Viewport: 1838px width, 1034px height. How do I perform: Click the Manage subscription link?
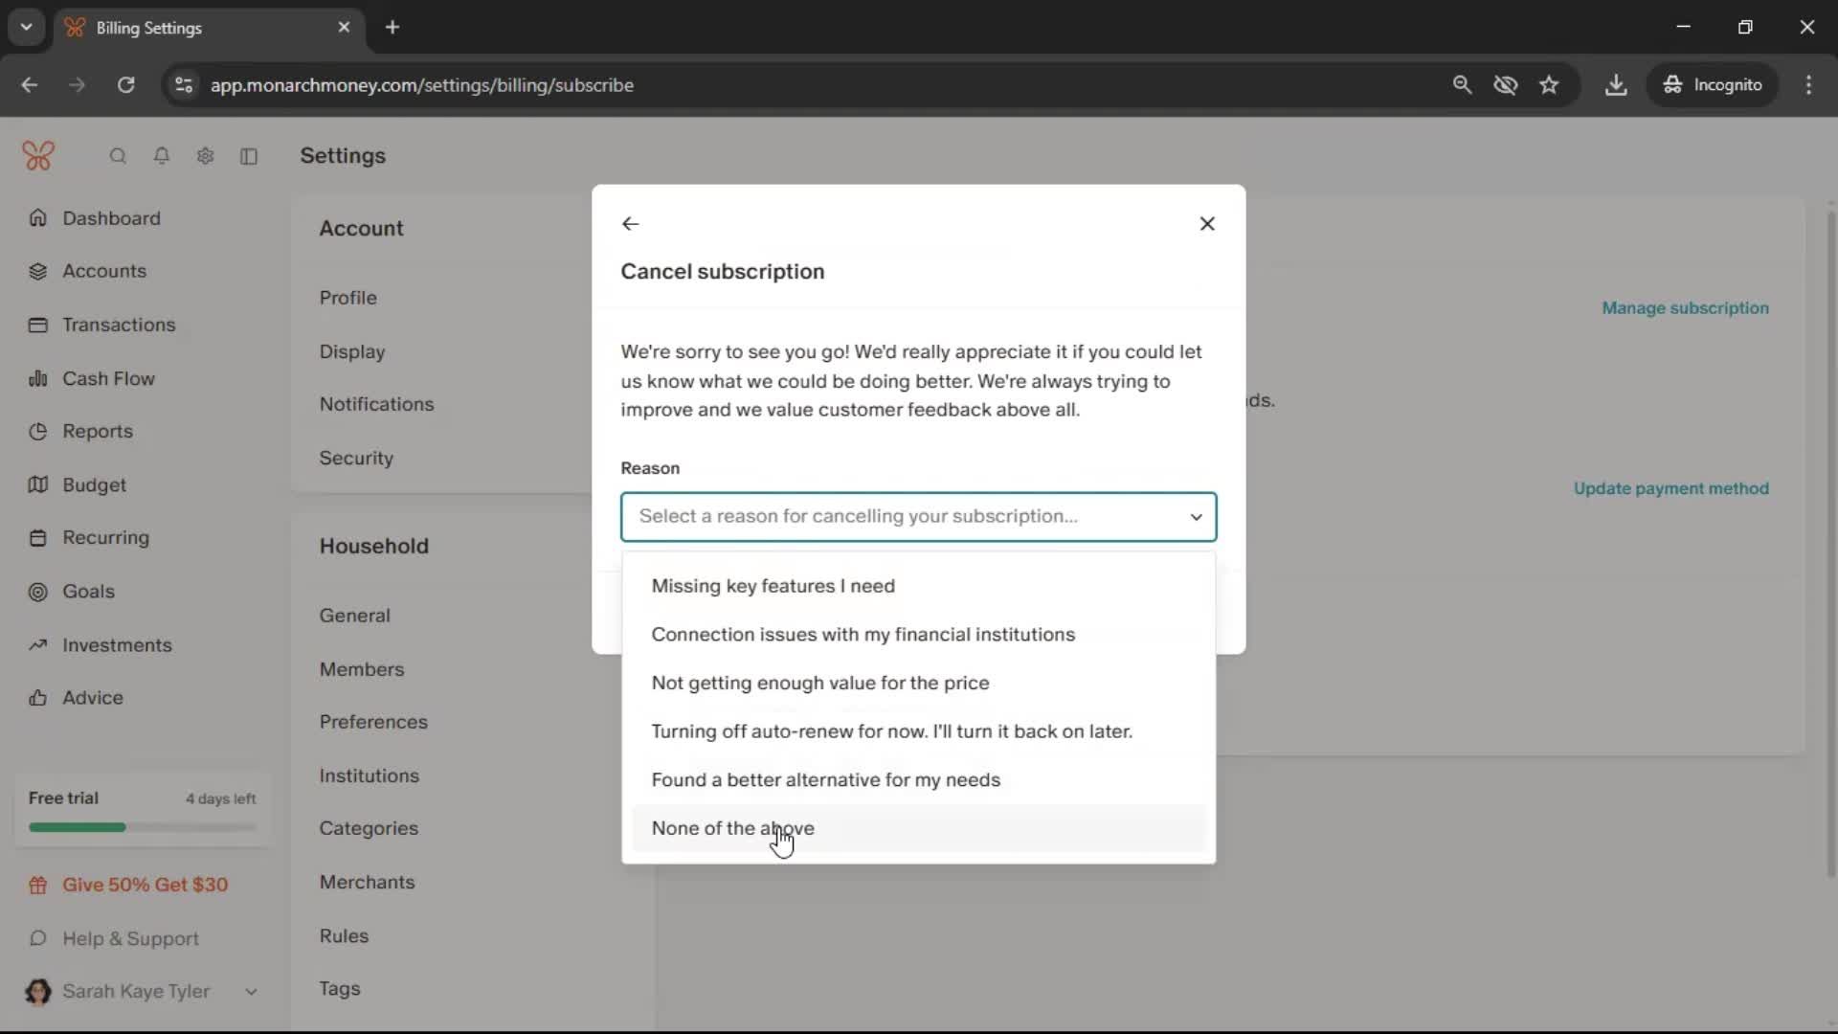tap(1685, 308)
